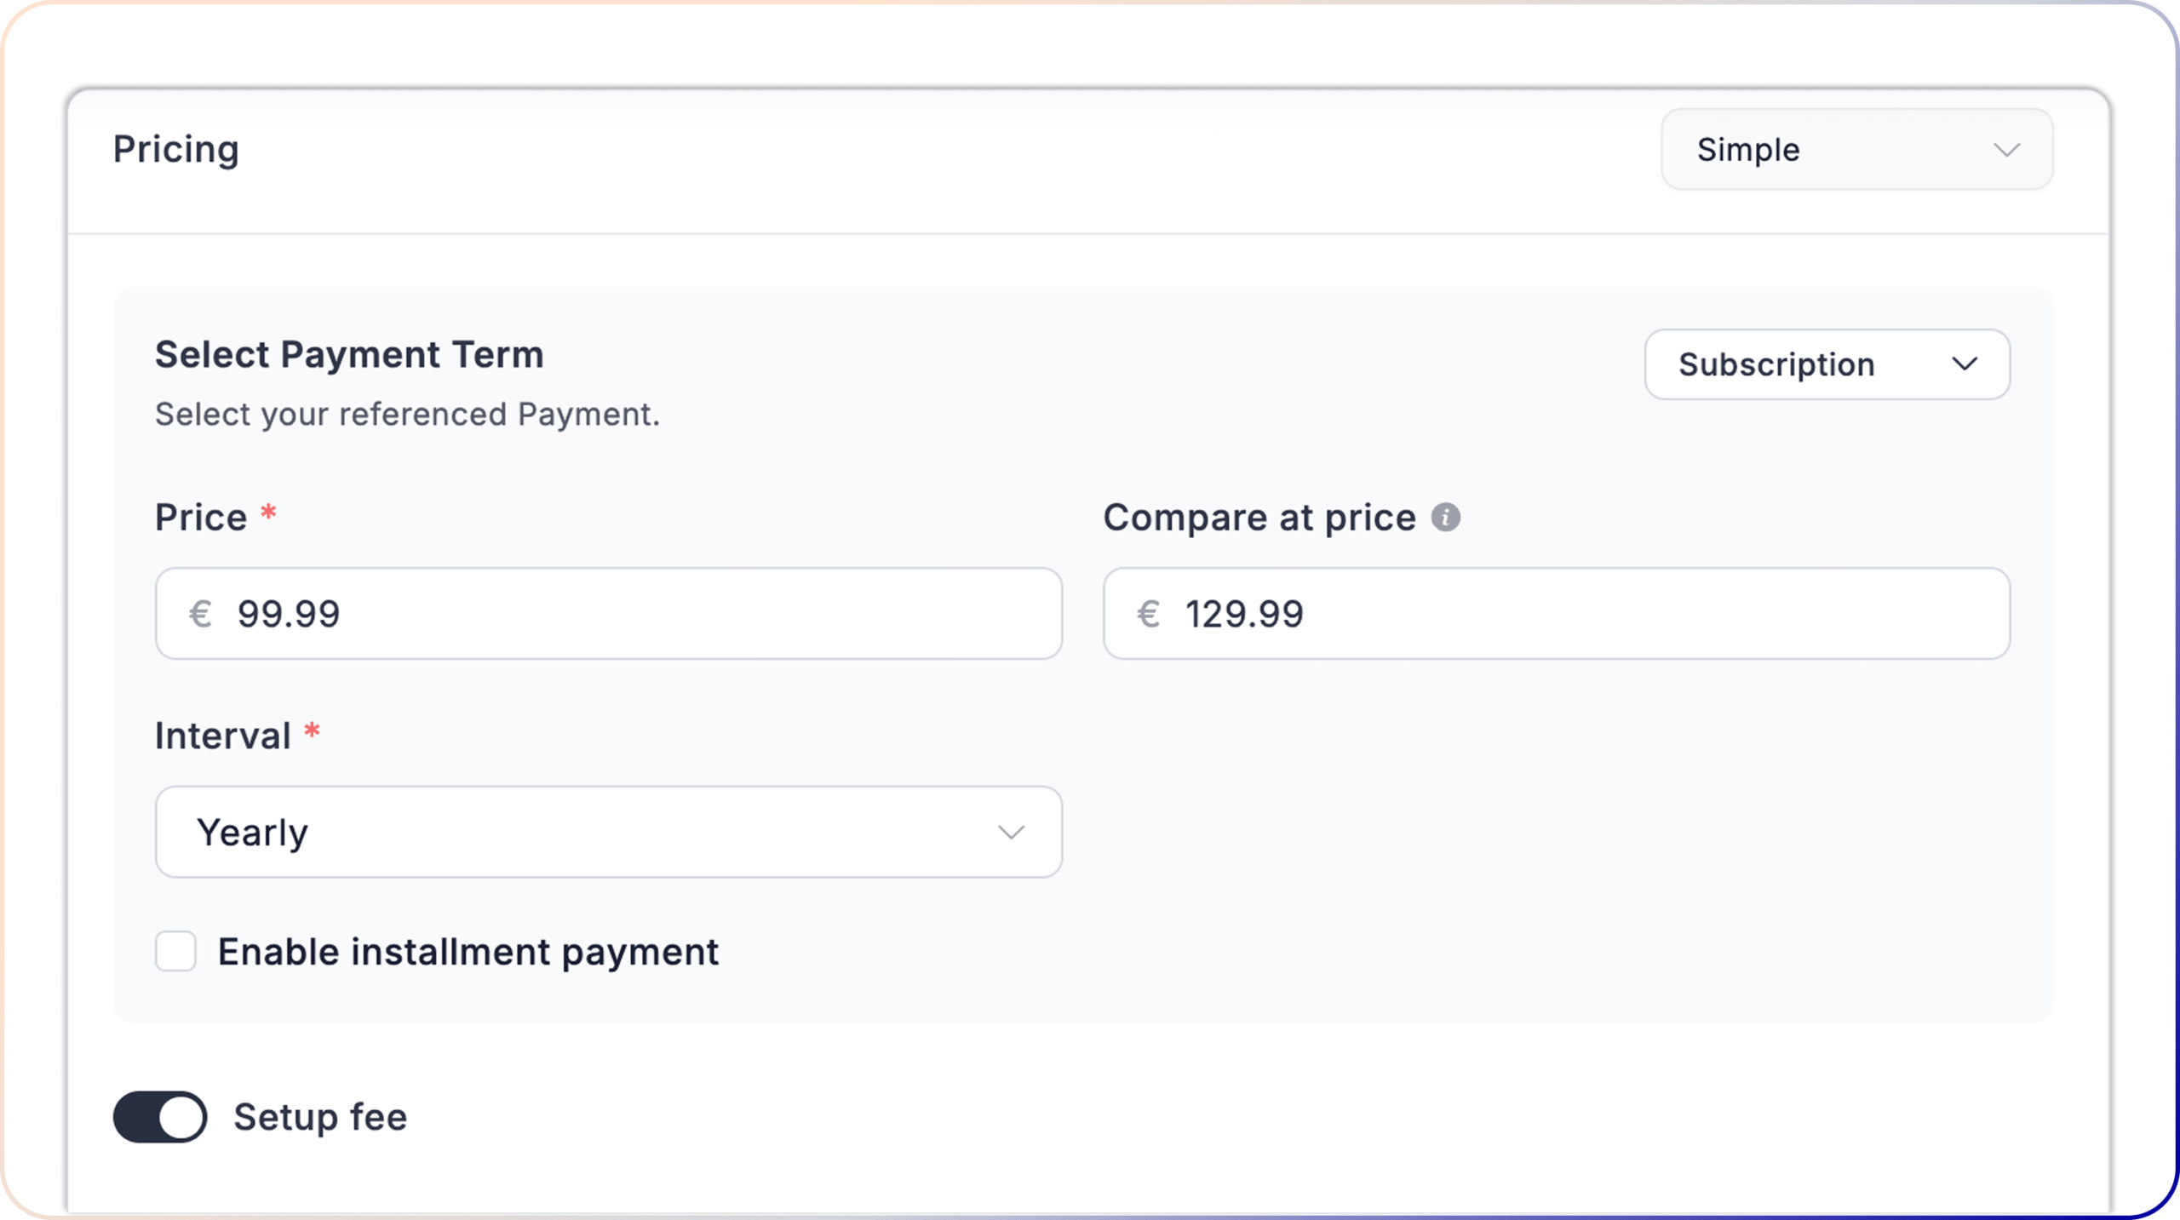Expand the Yearly interval dropdown

click(609, 832)
